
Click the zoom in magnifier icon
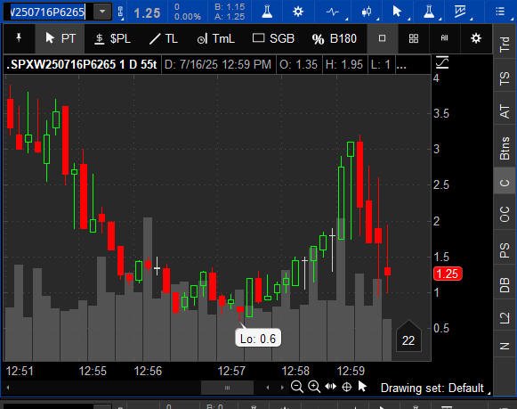(x=314, y=387)
